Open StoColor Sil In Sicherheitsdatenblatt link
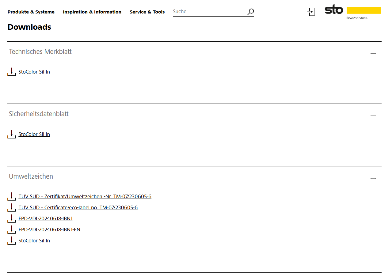Screen dimensions: 392x277 tap(34, 134)
